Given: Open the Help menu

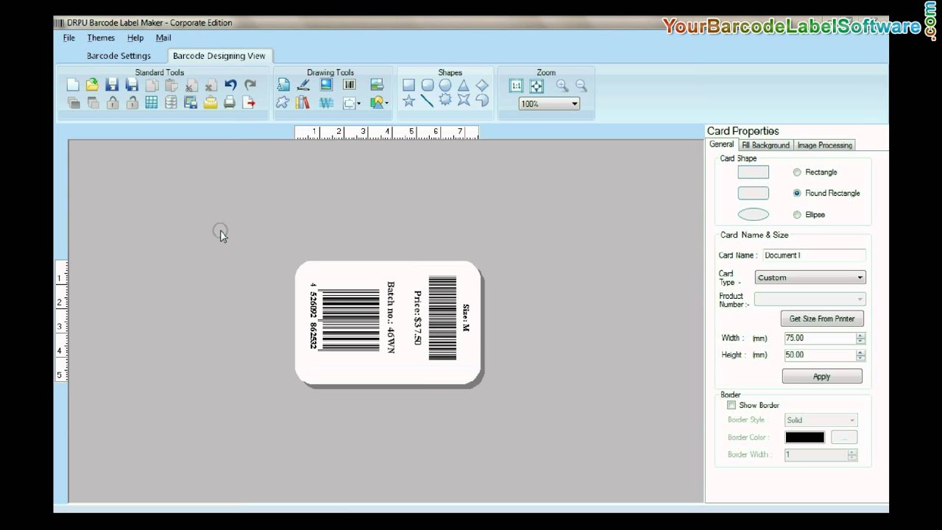Looking at the screenshot, I should click(135, 38).
